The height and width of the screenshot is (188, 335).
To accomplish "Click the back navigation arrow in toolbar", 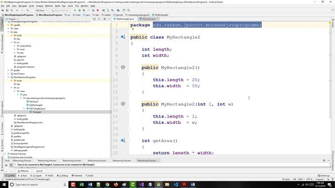I will click(x=17, y=10).
